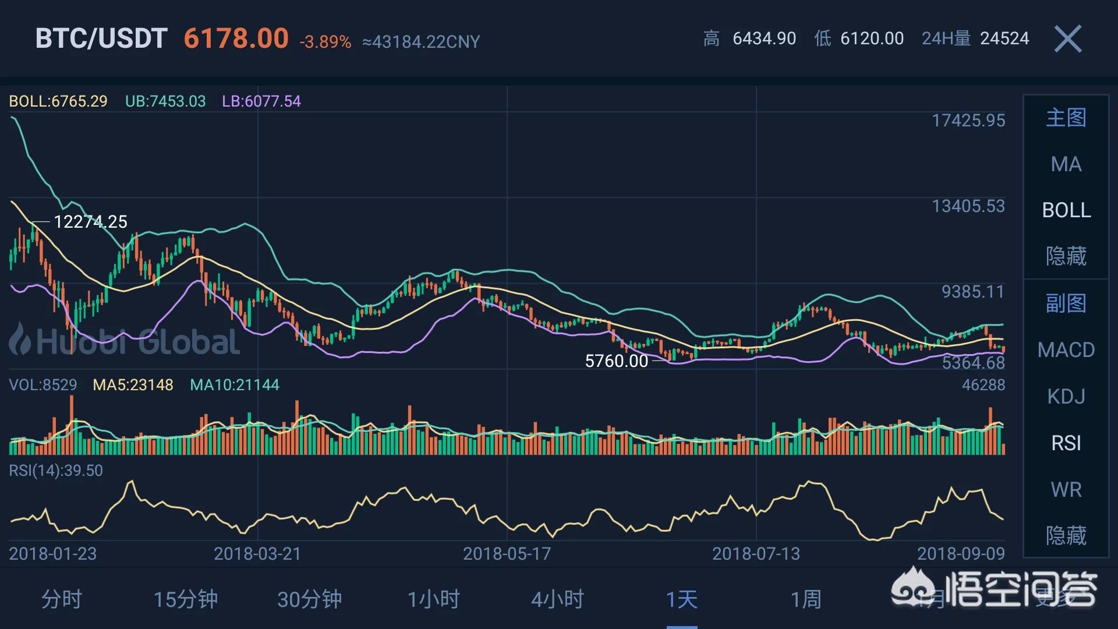1118x629 pixels.
Task: Switch to 1周 weekly interval tab
Action: tap(806, 599)
